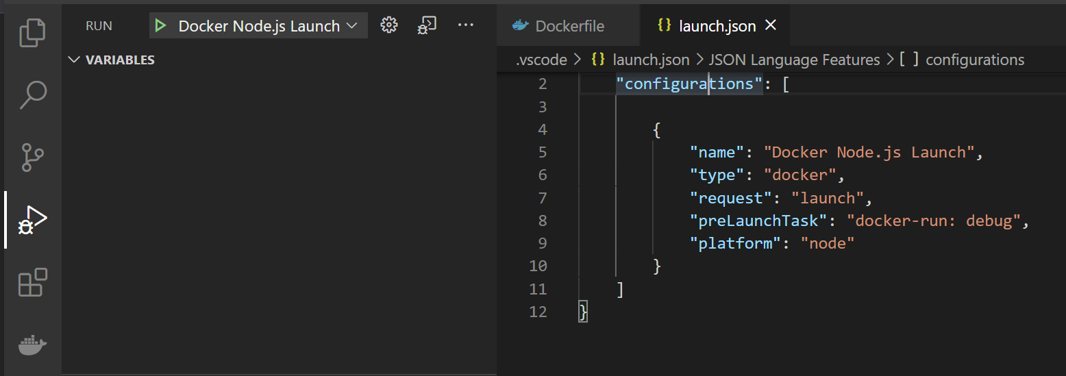Open the configurations breadcrumb
Image resolution: width=1066 pixels, height=376 pixels.
click(x=975, y=60)
